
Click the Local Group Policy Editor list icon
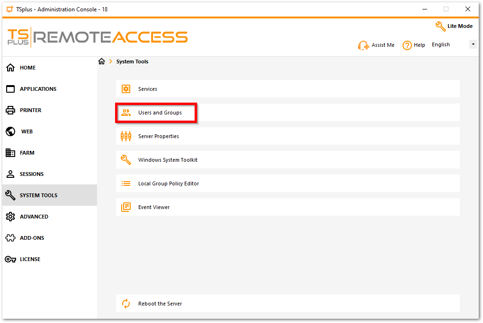point(126,183)
